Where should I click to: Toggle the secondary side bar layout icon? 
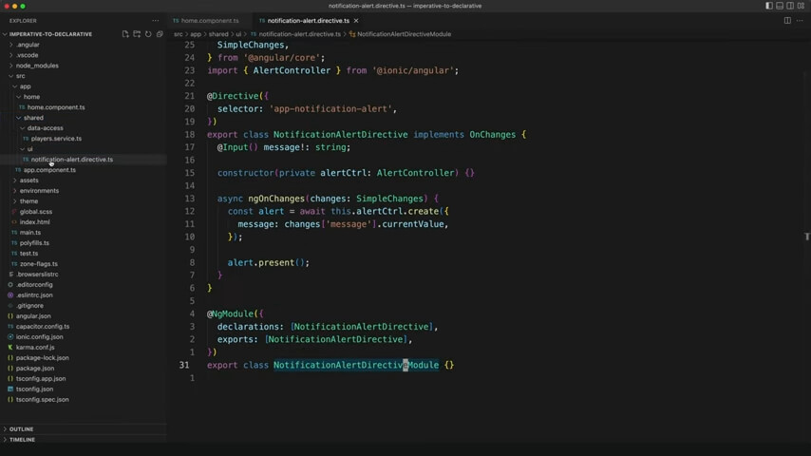point(790,6)
